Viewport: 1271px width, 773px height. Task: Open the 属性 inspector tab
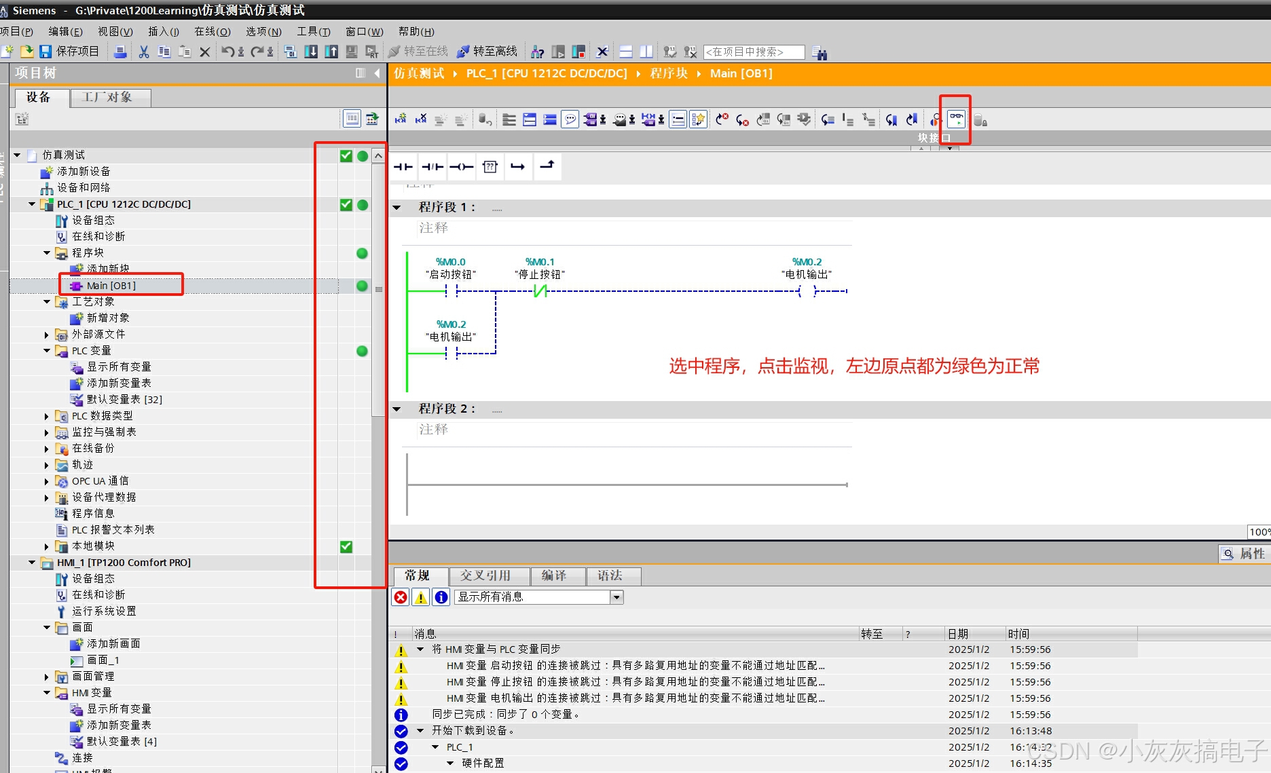(1244, 554)
